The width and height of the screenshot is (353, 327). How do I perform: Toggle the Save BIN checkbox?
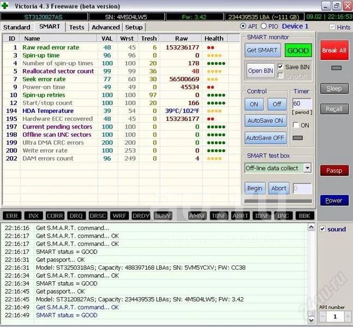(x=280, y=67)
